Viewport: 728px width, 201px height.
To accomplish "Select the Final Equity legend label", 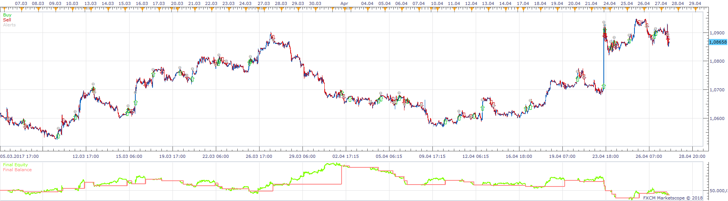I will tap(15, 165).
